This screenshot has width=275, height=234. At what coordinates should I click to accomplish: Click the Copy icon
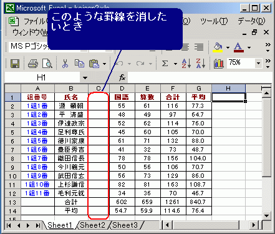tap(79, 64)
